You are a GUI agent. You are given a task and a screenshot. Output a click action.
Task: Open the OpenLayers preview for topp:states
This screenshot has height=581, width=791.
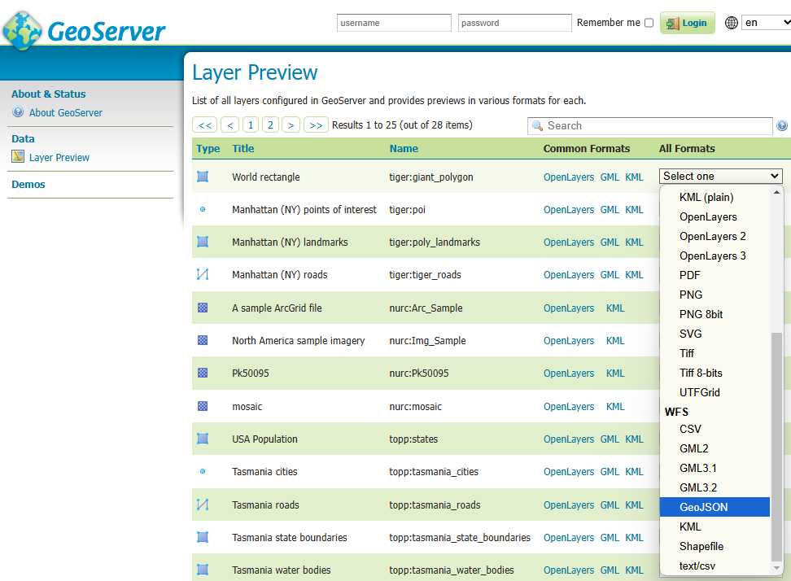[569, 439]
